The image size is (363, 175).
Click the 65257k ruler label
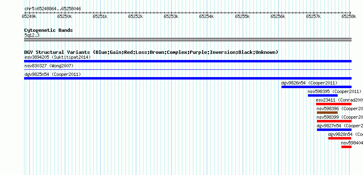[314, 16]
